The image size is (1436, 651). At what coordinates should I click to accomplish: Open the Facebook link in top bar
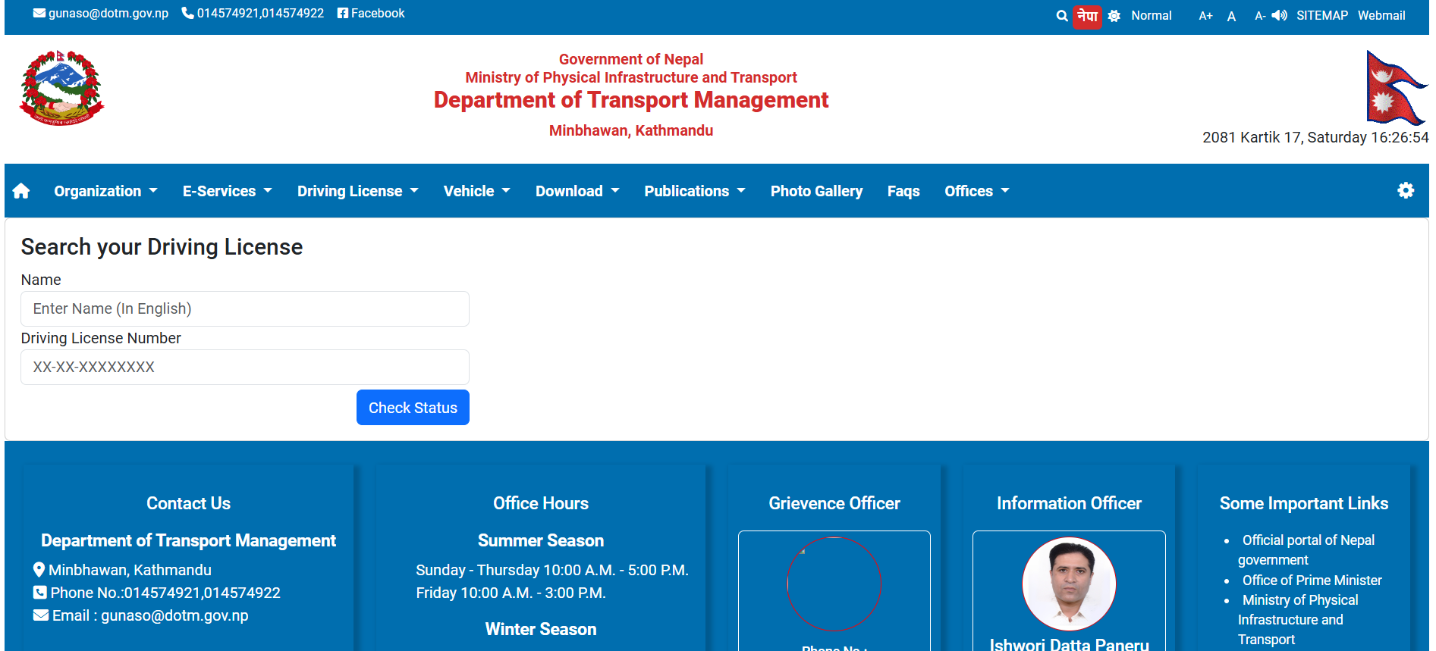click(371, 14)
